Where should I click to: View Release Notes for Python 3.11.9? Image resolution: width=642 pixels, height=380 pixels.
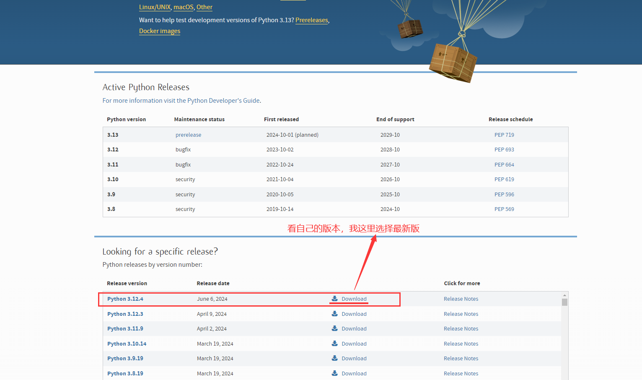click(461, 328)
